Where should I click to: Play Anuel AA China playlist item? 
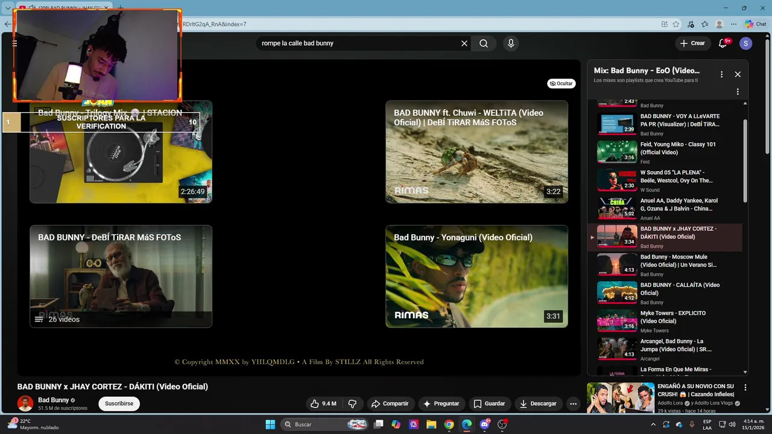pos(665,209)
